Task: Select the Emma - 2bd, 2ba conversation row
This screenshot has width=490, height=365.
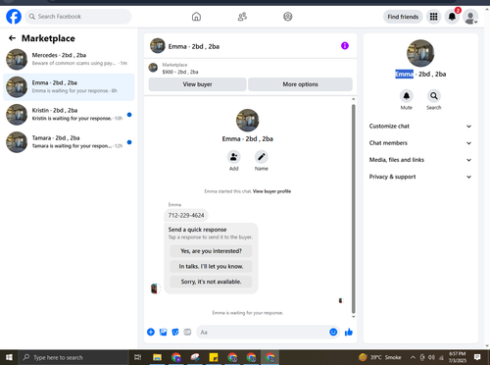Action: click(x=69, y=87)
